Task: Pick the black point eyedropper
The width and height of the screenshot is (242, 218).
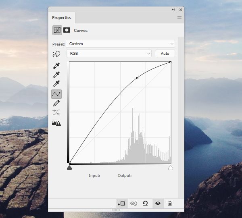Action: 56,66
